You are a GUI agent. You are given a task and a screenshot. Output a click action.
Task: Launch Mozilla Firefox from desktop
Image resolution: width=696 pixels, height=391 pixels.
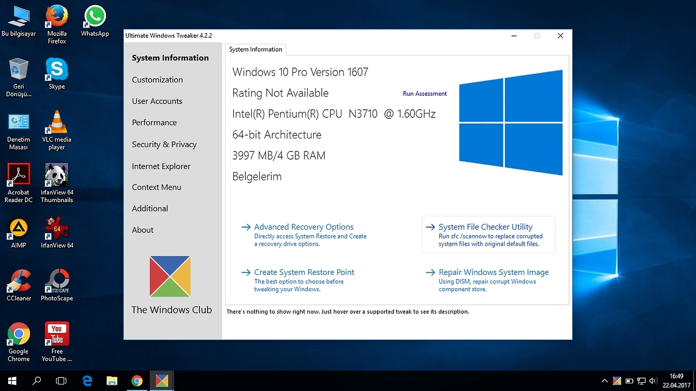57,24
